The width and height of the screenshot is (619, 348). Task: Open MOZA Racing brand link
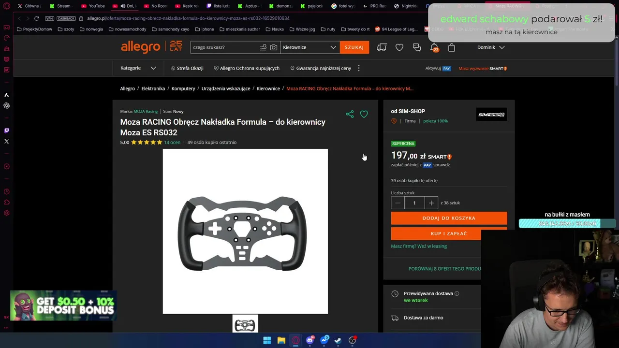click(146, 112)
